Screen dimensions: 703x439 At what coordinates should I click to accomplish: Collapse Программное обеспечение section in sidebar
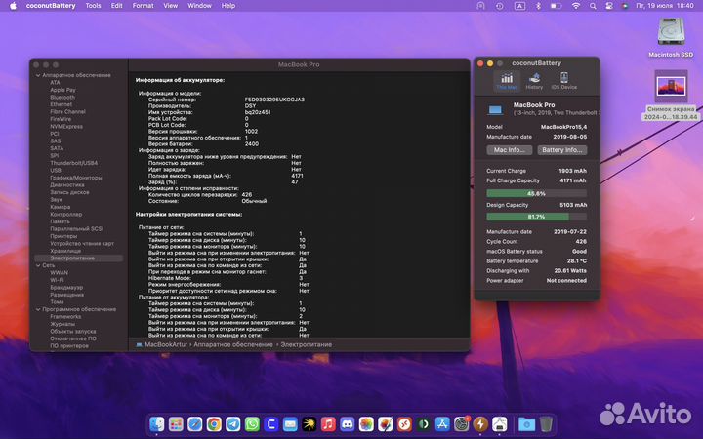click(38, 309)
